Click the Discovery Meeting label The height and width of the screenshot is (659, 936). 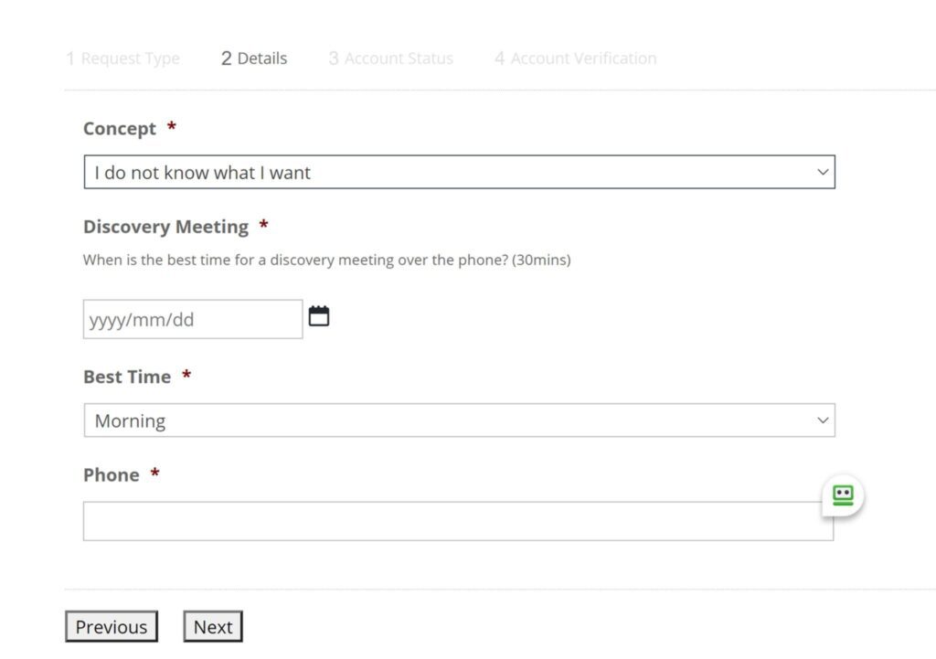coord(165,227)
